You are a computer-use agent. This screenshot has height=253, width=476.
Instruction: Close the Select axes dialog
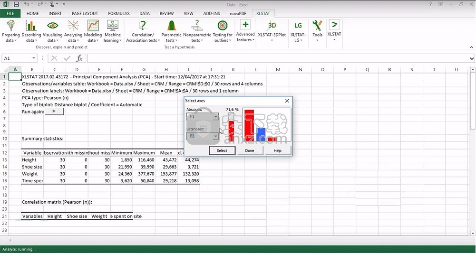click(x=287, y=101)
